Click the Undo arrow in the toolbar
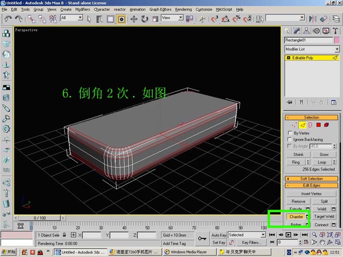This screenshot has height=257, width=343. pyautogui.click(x=8, y=19)
